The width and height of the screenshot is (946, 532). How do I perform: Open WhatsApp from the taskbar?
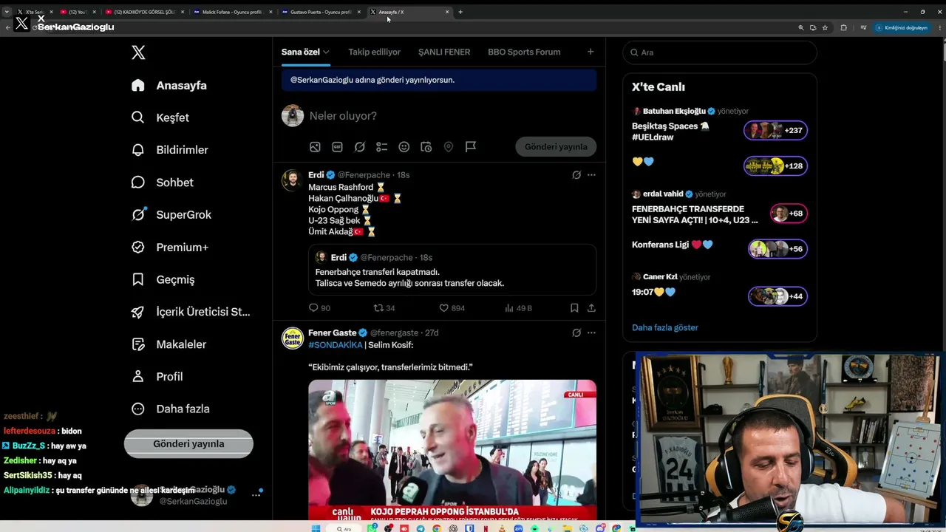coord(372,528)
